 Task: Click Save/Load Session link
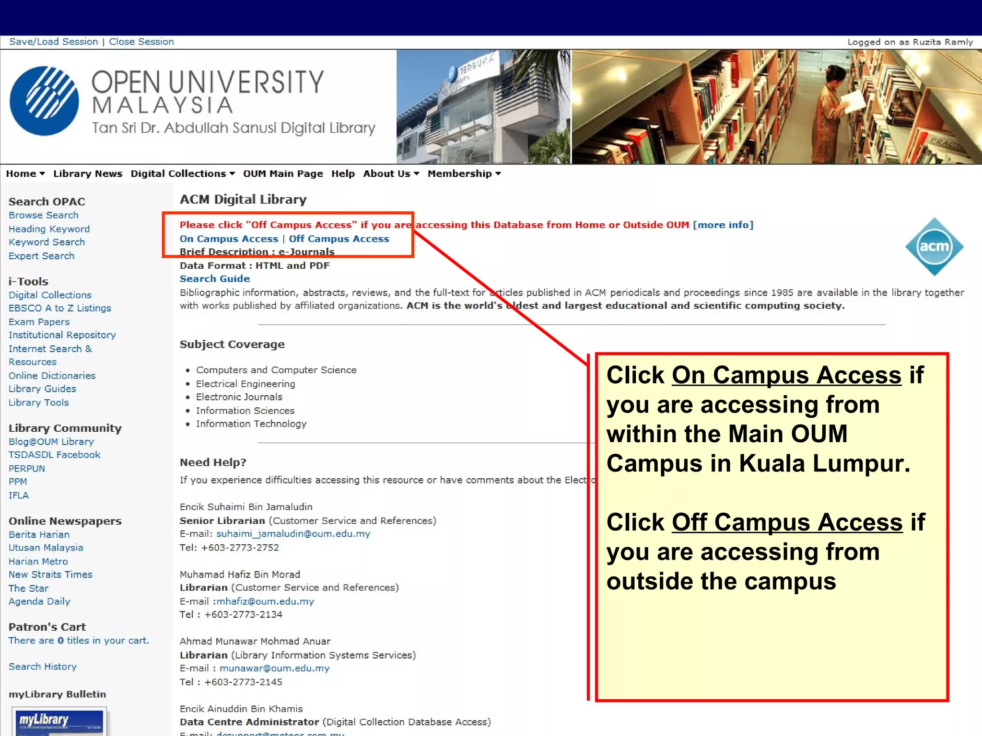(x=54, y=42)
